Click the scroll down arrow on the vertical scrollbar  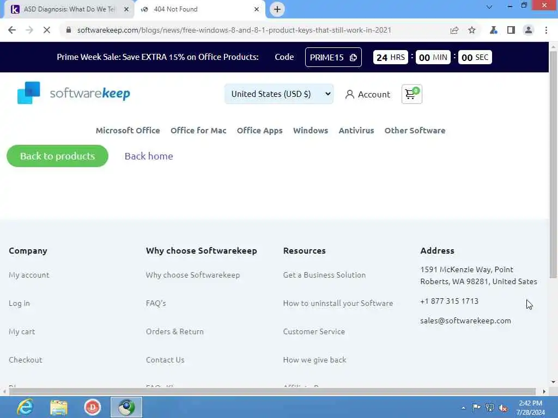pos(553,382)
